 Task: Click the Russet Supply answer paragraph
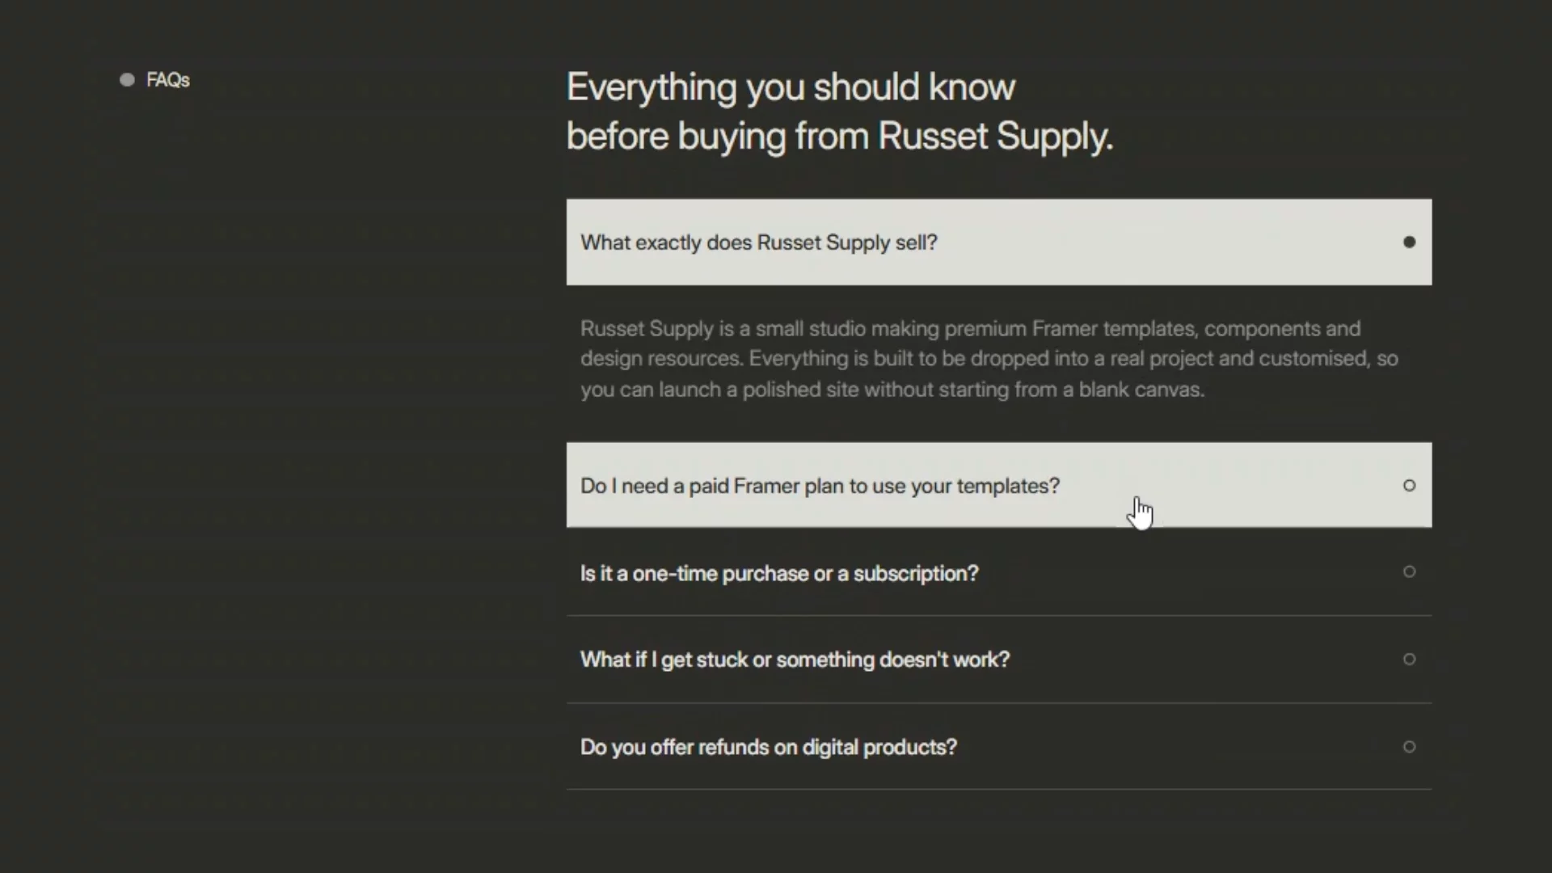(x=989, y=359)
